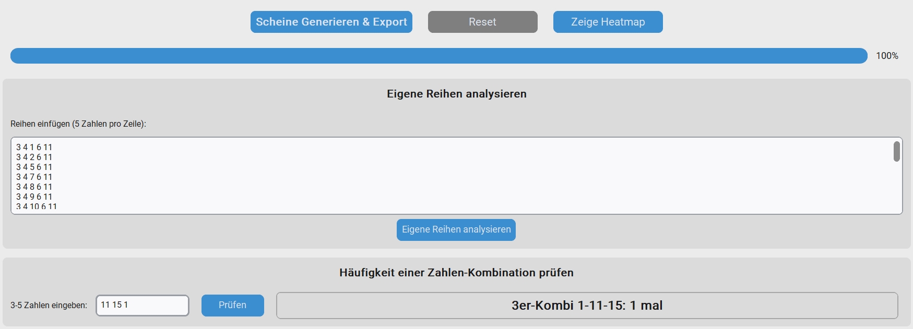Click the row '3 4 5 6 11'
913x329 pixels.
[34, 167]
